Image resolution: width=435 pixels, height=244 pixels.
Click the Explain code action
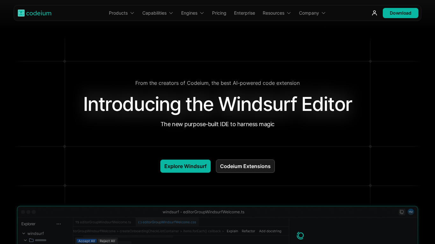click(232, 231)
